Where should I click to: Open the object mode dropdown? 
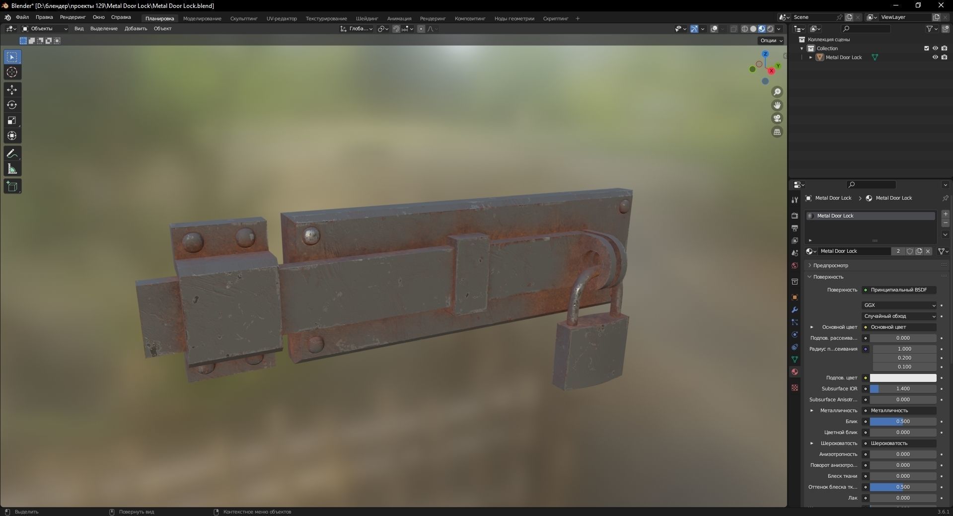click(44, 29)
